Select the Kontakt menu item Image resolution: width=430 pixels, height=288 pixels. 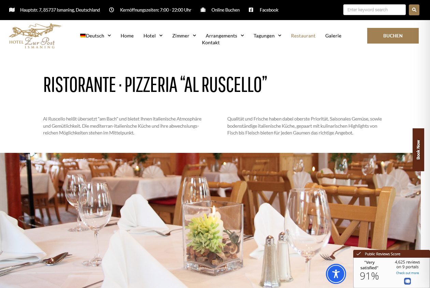pos(211,43)
